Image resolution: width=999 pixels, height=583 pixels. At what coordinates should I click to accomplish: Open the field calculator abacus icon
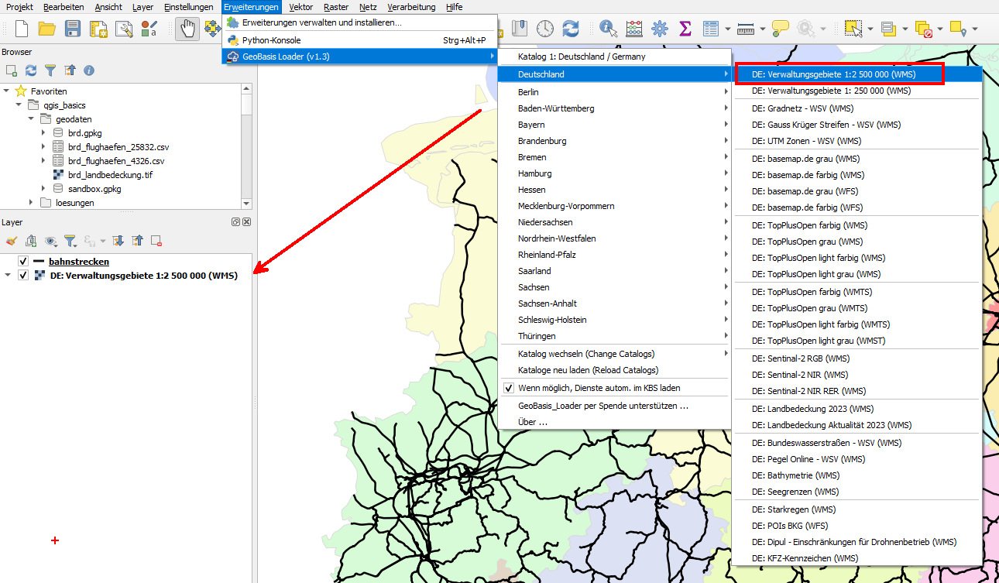pos(634,29)
